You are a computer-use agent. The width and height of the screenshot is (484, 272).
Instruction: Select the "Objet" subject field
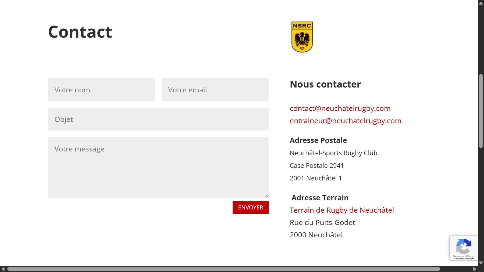(x=158, y=119)
